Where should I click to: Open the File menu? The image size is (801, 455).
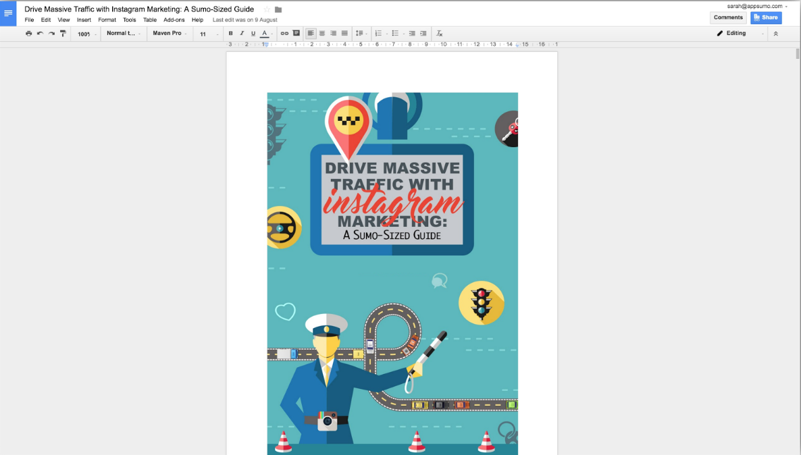[x=29, y=20]
